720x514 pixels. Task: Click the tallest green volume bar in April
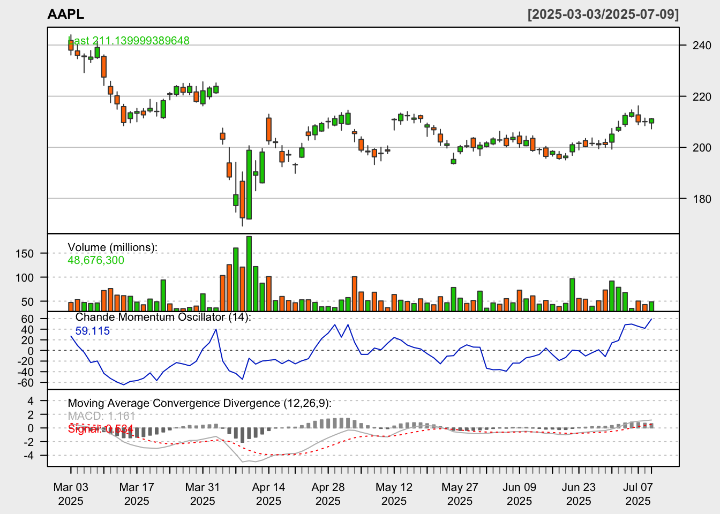(x=249, y=274)
